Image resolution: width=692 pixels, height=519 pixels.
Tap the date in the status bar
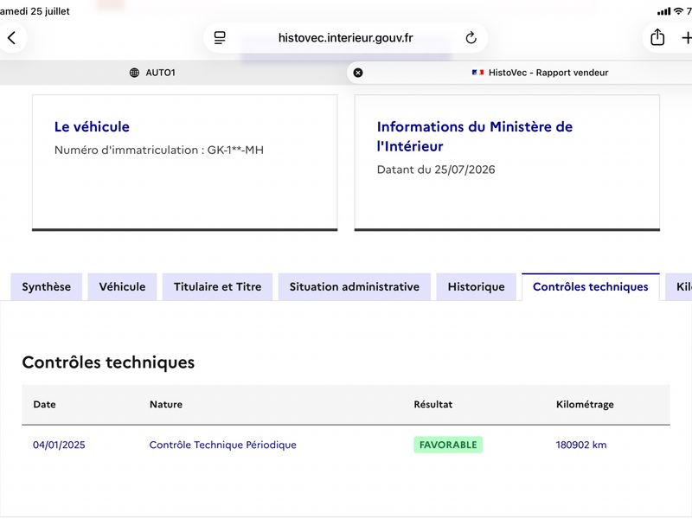35,11
